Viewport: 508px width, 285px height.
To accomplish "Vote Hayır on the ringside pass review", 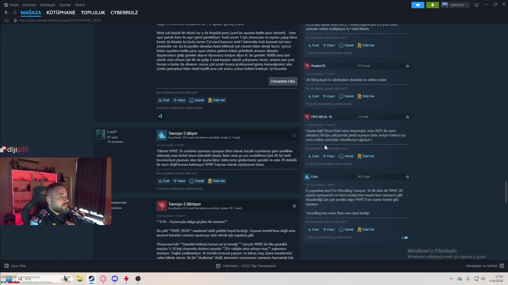I will [x=179, y=100].
